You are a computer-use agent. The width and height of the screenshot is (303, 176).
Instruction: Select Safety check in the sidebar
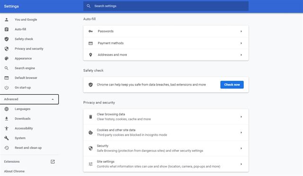click(x=24, y=39)
